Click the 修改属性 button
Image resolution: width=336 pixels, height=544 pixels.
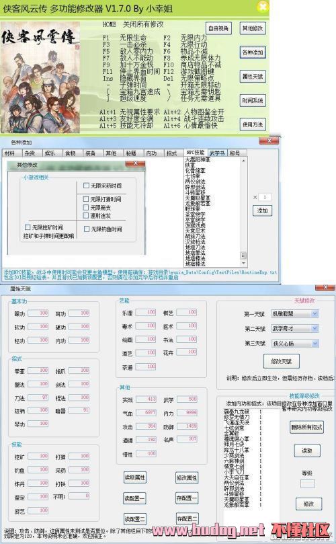187,477
